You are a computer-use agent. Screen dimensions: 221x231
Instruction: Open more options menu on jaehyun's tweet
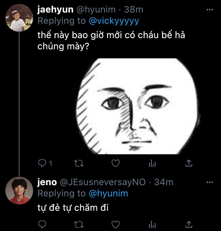(x=210, y=10)
